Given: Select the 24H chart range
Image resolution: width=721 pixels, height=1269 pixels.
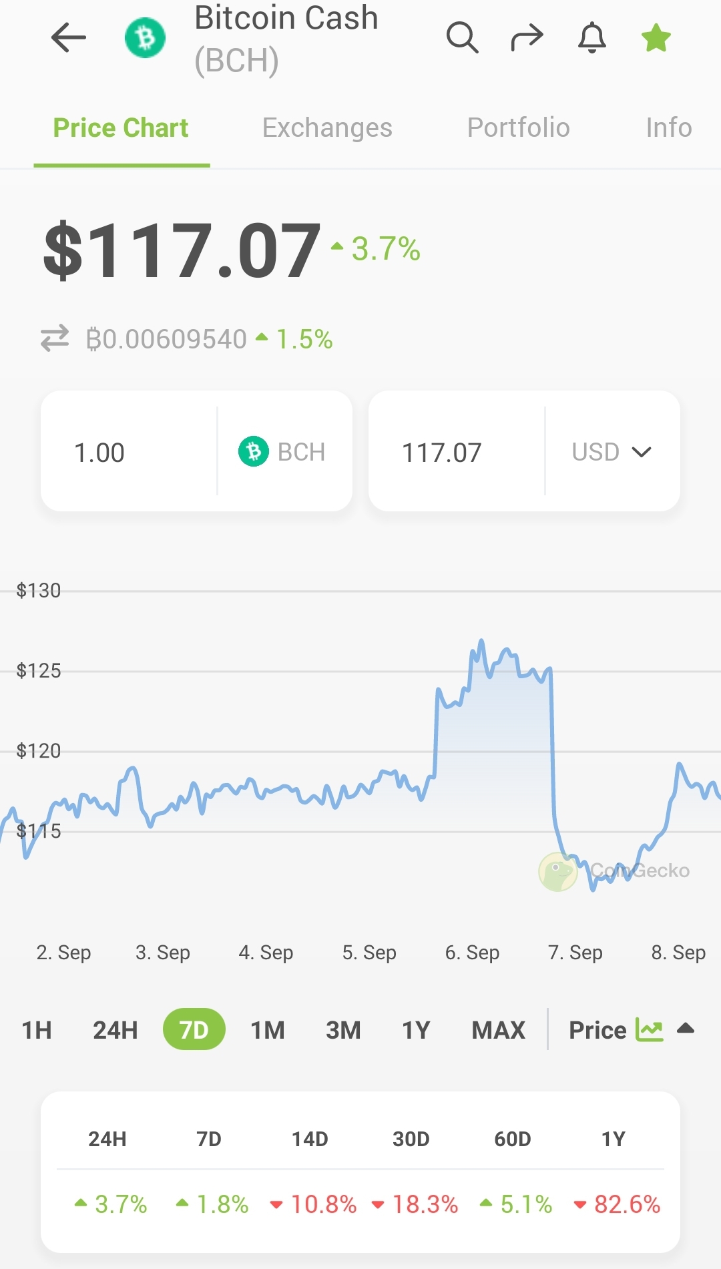Looking at the screenshot, I should click(x=115, y=1030).
